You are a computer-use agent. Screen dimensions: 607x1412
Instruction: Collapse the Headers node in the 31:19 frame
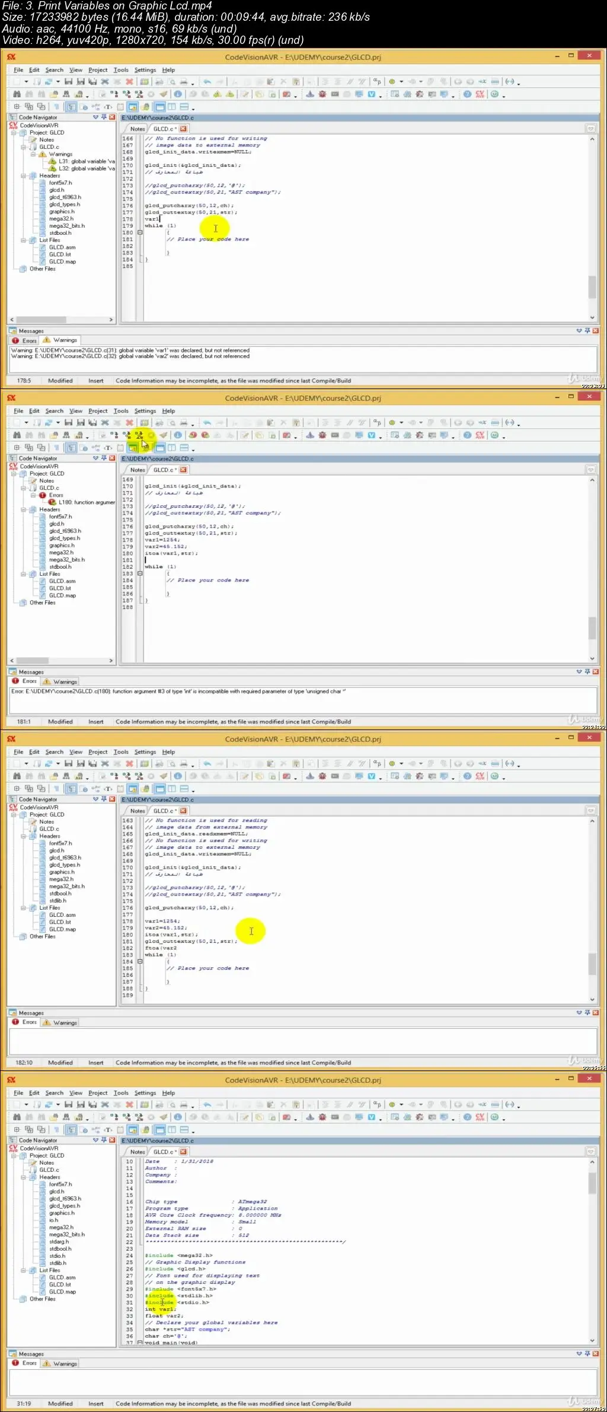[x=24, y=1177]
